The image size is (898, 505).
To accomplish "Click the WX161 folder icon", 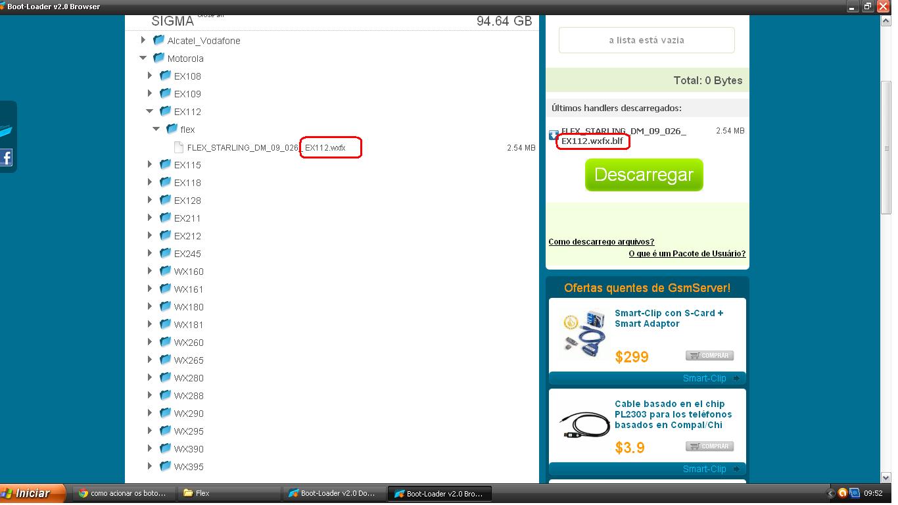I will (166, 289).
